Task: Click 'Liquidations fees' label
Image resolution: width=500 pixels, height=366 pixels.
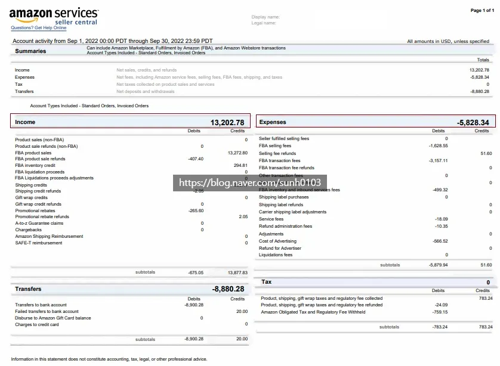Action: [276, 255]
